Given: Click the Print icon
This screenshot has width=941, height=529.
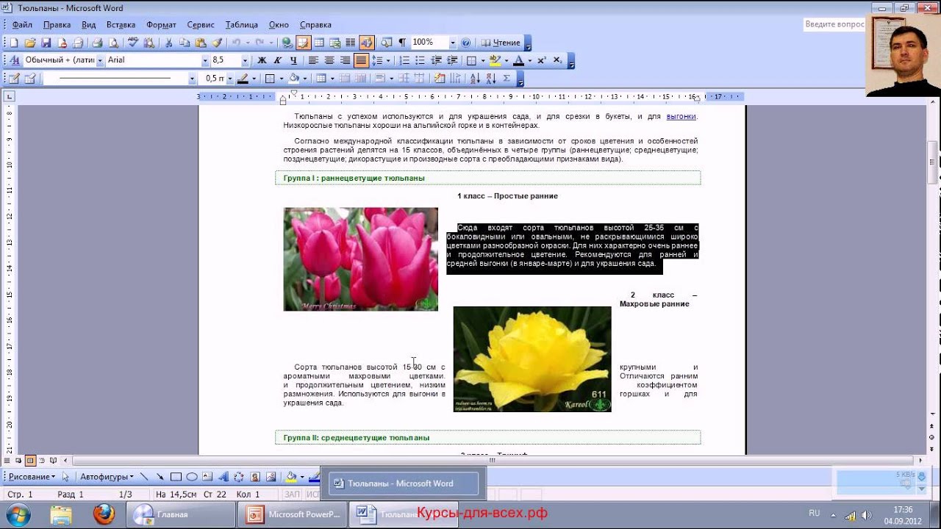Looking at the screenshot, I should click(x=98, y=43).
